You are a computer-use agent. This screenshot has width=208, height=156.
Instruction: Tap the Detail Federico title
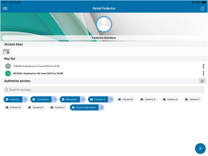click(104, 8)
